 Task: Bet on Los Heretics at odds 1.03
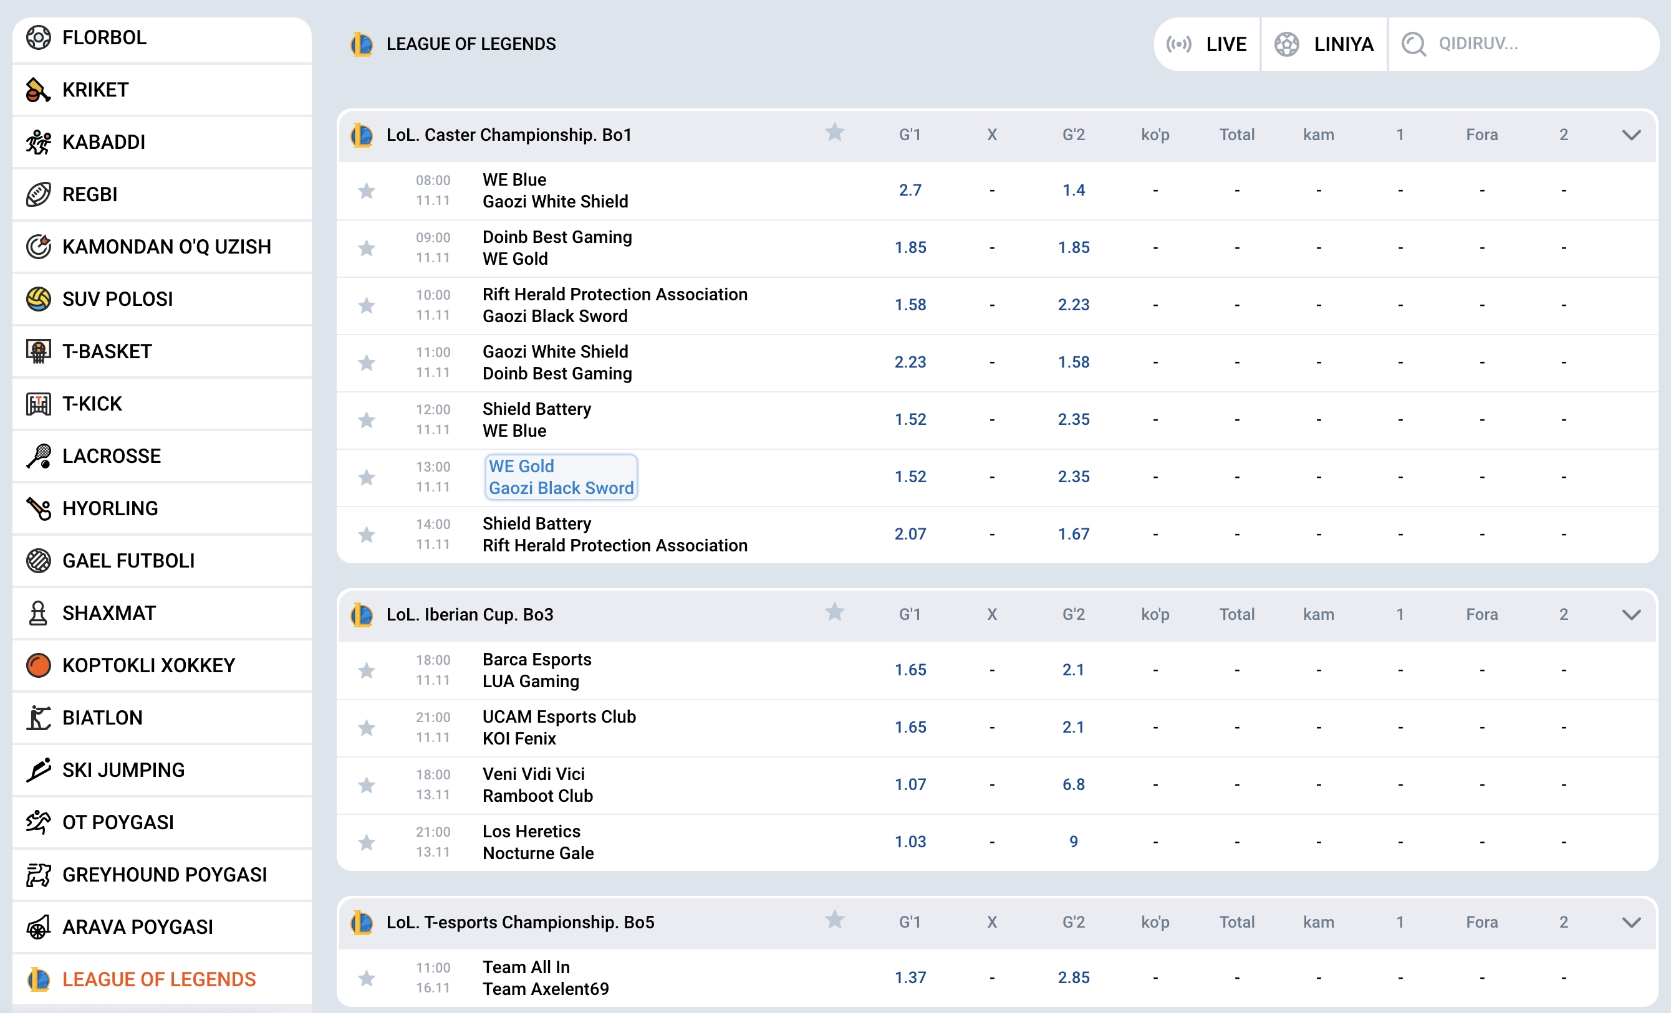(910, 842)
